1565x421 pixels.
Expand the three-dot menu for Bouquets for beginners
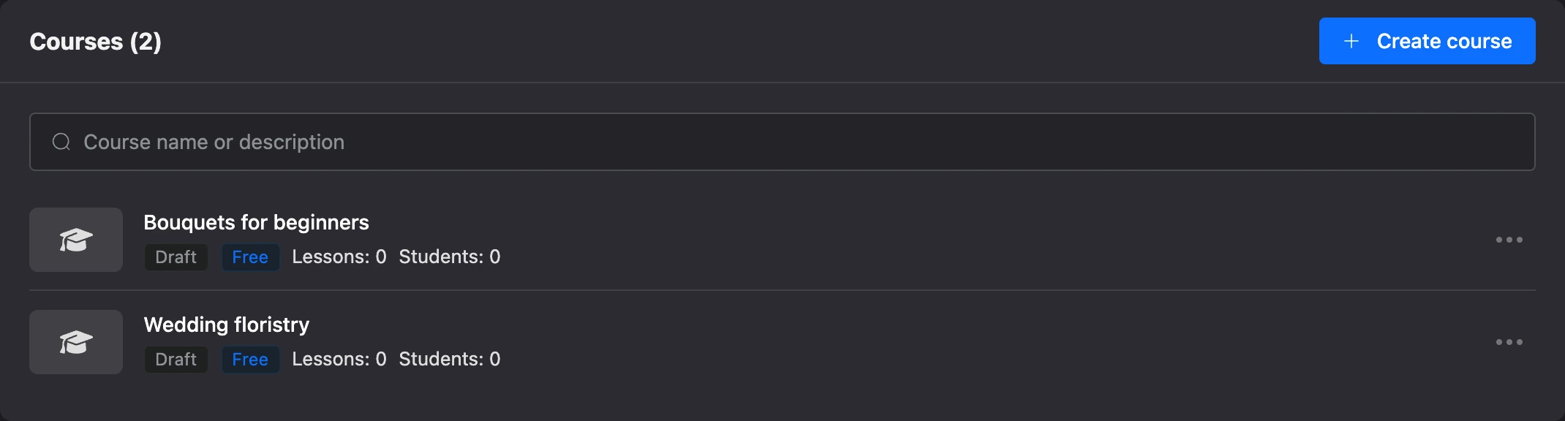tap(1509, 240)
